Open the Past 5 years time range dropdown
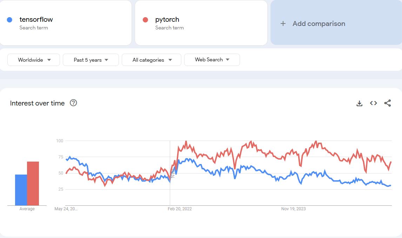Image resolution: width=402 pixels, height=238 pixels. (91, 60)
